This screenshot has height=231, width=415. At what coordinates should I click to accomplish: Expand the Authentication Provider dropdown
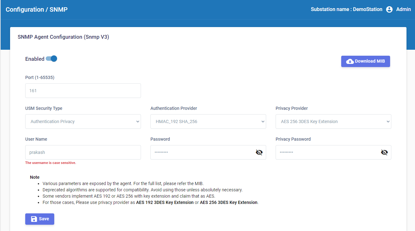(x=208, y=121)
